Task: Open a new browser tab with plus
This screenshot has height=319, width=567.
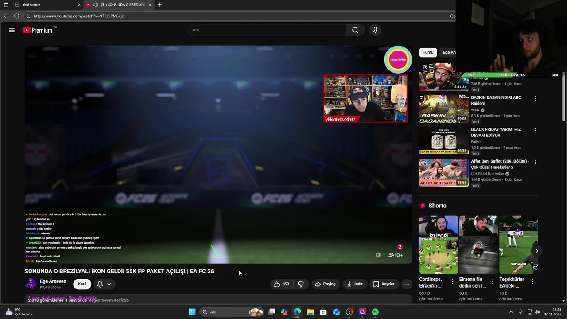Action: pos(159,5)
